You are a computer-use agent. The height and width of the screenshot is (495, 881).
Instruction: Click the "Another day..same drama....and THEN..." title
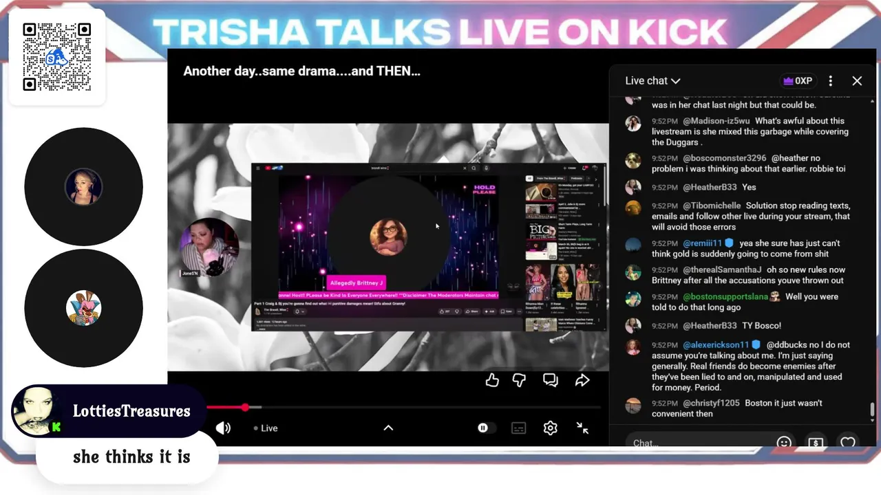301,71
